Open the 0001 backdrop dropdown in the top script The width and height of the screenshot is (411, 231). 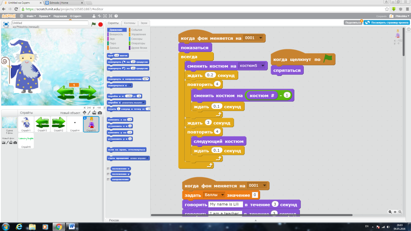coord(254,38)
